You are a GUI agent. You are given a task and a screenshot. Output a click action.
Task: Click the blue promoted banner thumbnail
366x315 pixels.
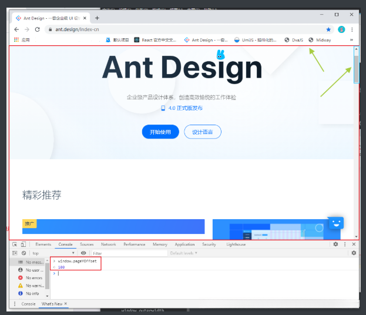(113, 226)
